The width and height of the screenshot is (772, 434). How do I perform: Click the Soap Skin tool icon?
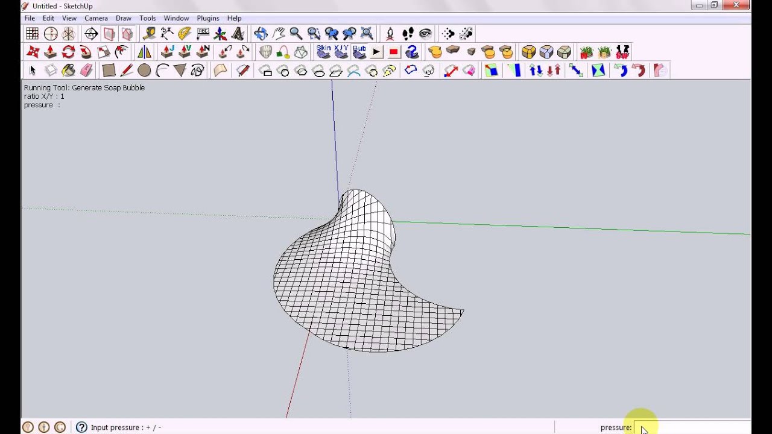pyautogui.click(x=324, y=52)
